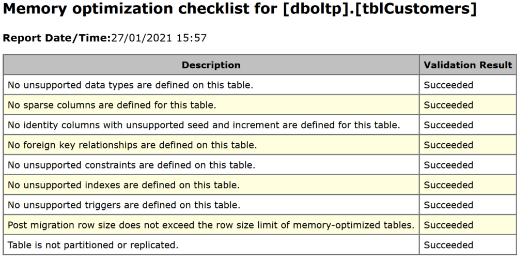Select the Validation Result column header
Viewport: 529px width, 260px height.
coord(468,65)
